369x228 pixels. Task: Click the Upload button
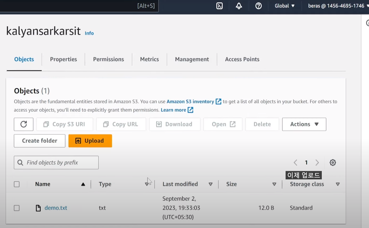(x=90, y=141)
